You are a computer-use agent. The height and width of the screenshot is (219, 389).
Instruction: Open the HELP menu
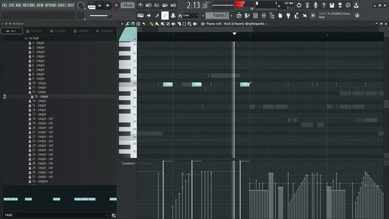click(x=71, y=5)
